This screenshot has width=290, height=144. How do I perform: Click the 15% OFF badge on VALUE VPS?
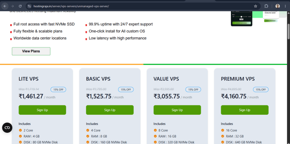click(x=193, y=89)
